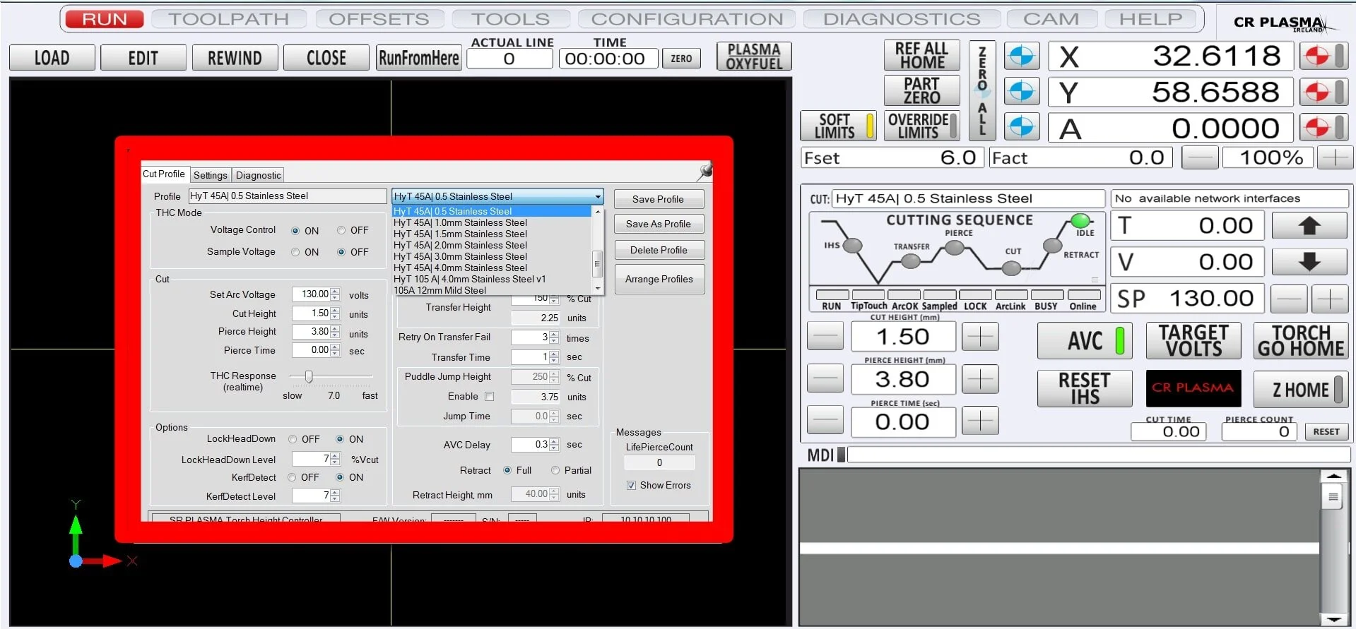
Task: Decrease pierce time with minus button
Action: tap(825, 421)
